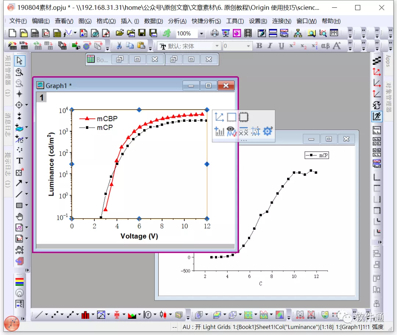Toggle Italic text formatting

point(270,46)
